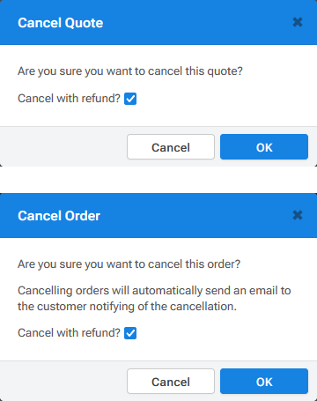317x401 pixels.
Task: Click empty blue header area of Cancel Order dialog
Action: point(196,215)
